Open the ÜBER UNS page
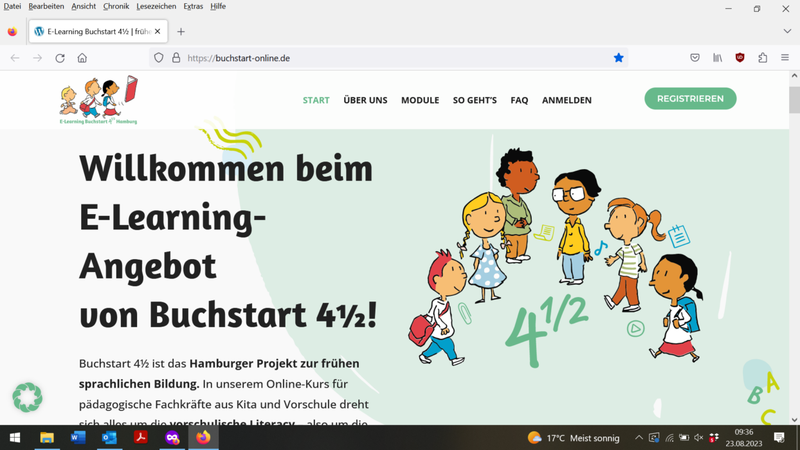800x450 pixels. click(365, 100)
